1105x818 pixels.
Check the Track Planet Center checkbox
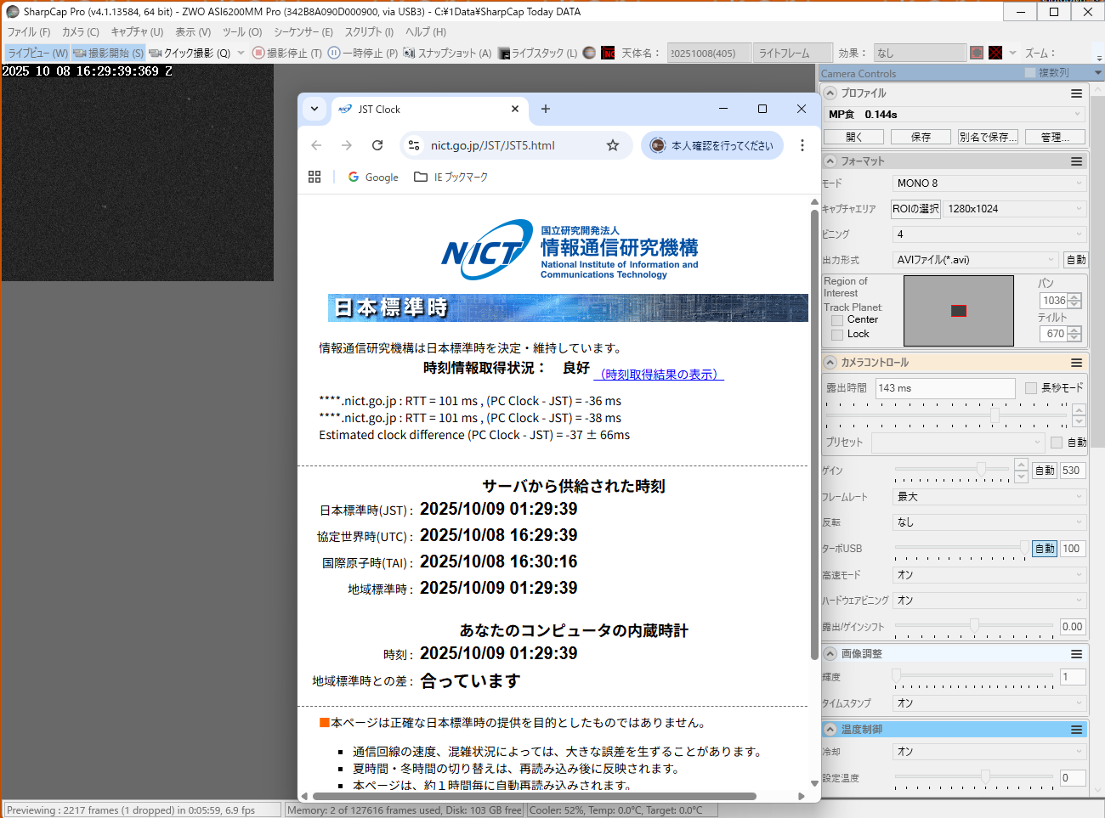point(837,320)
